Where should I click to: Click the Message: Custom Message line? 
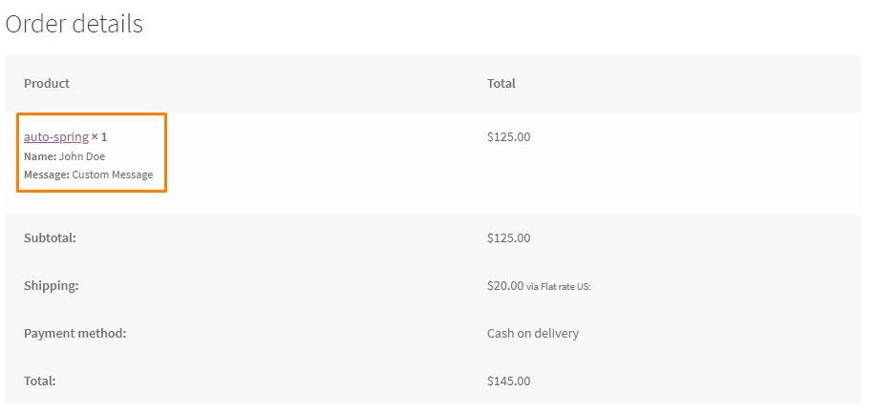point(88,175)
